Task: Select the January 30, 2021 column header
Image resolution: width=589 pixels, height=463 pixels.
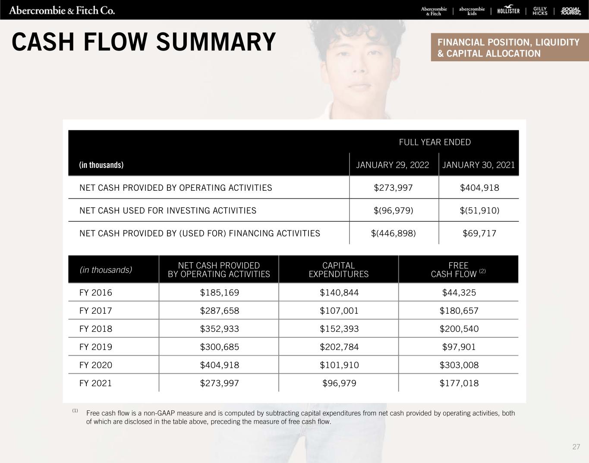Action: pyautogui.click(x=479, y=165)
